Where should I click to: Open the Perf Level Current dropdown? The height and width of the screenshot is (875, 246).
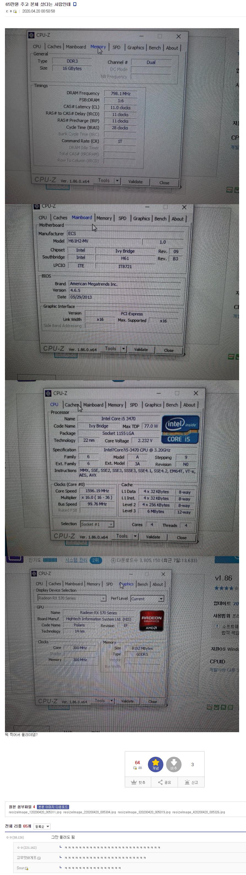161,598
